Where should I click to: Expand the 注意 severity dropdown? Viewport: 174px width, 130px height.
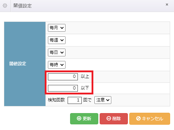click(x=103, y=100)
